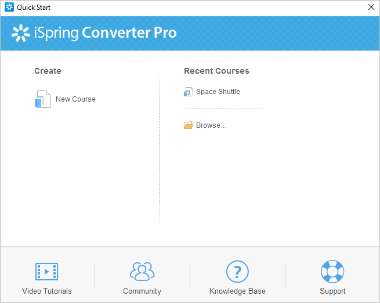The height and width of the screenshot is (303, 380).
Task: Open the Community people icon
Action: click(x=142, y=271)
